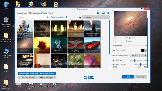The height and width of the screenshot is (91, 162).
Task: Click the Cancelar button
Action: point(141,77)
